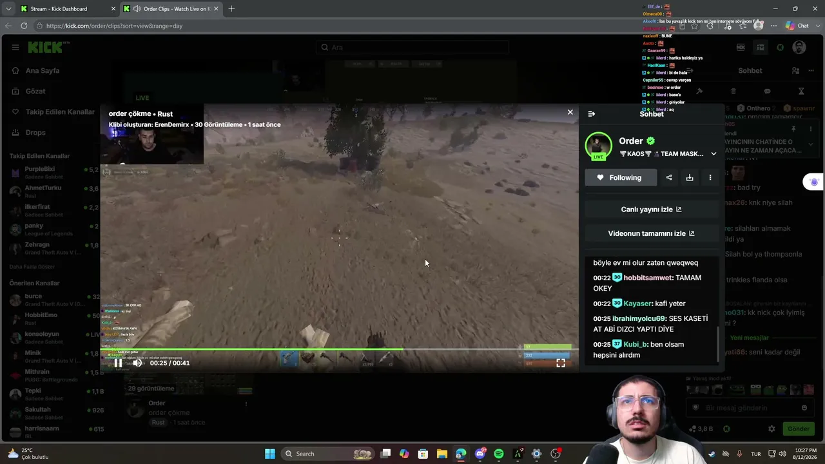825x464 pixels.
Task: Click username ibrahimyolcu69 in clip chat
Action: pyautogui.click(x=639, y=318)
